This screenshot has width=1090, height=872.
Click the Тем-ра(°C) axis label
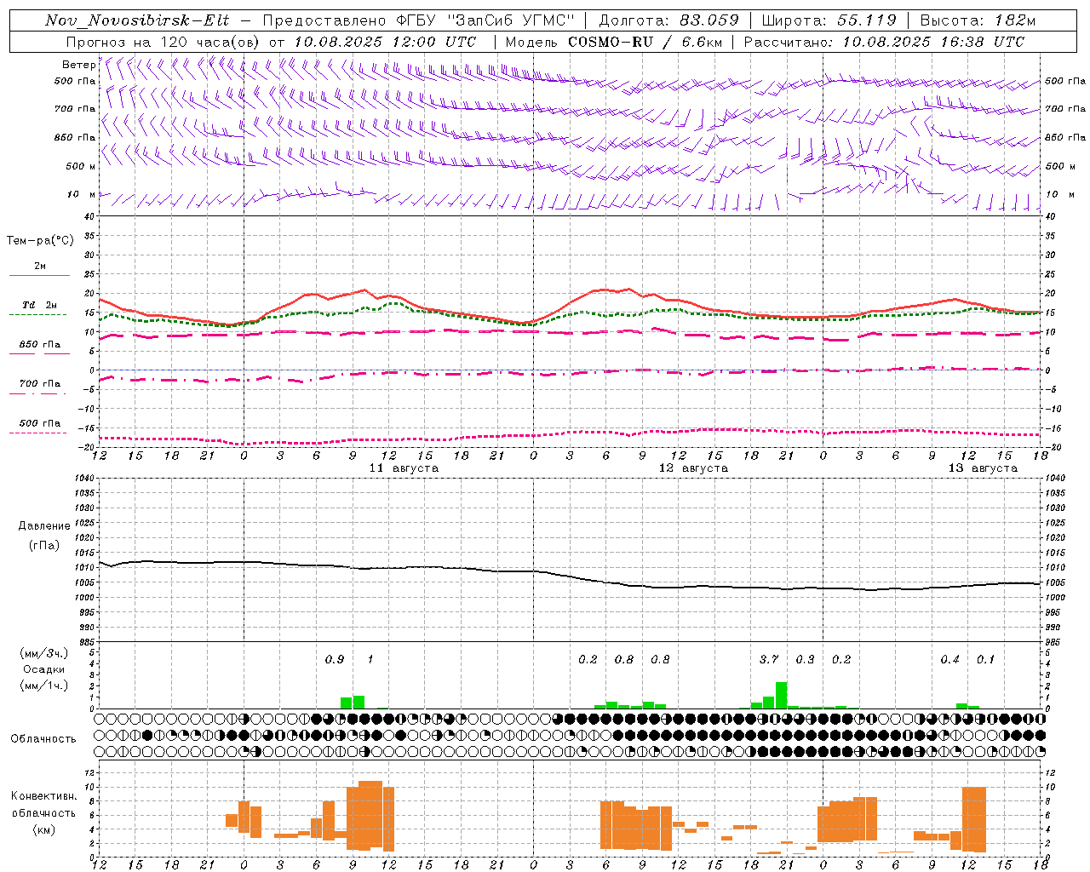[x=40, y=240]
